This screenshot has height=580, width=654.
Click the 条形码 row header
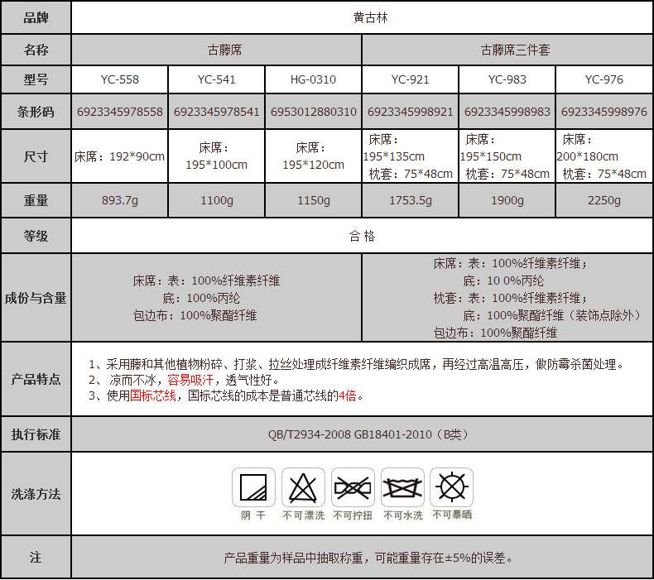point(36,112)
